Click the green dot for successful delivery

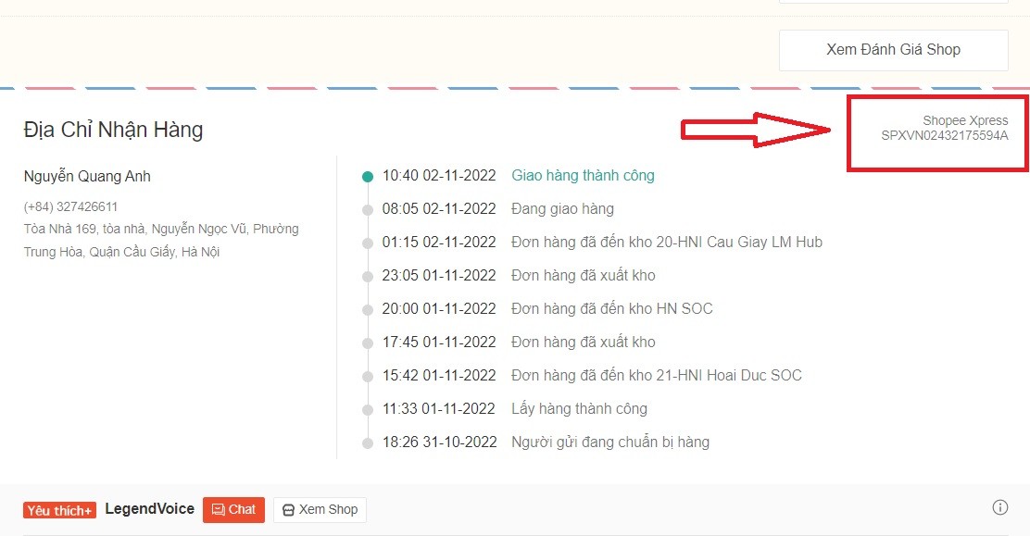(x=368, y=176)
